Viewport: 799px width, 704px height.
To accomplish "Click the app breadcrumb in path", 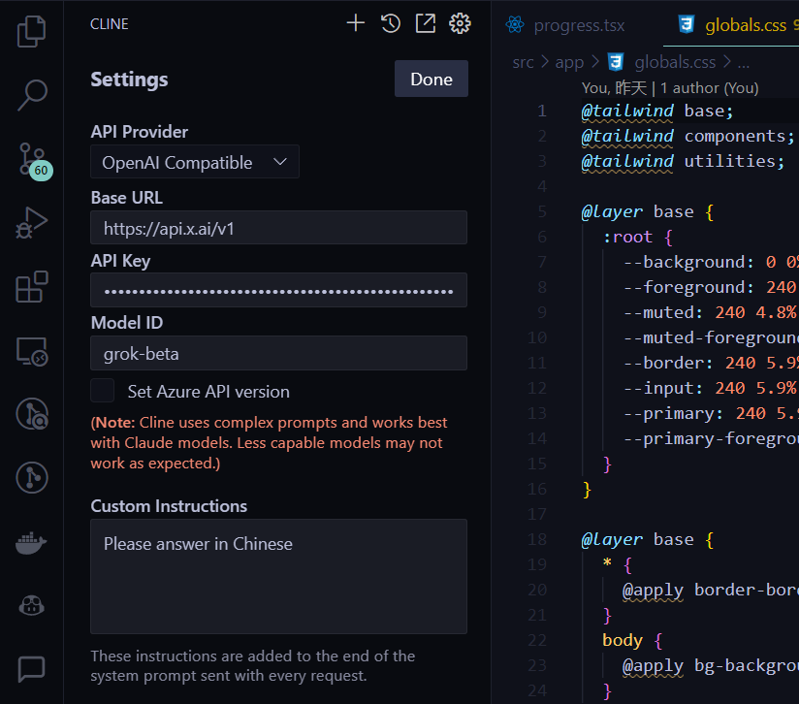I will pyautogui.click(x=569, y=62).
